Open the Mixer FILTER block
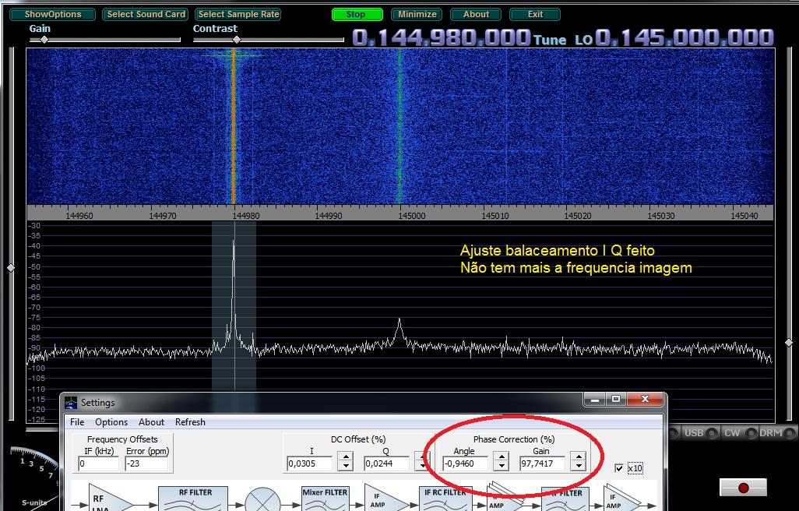799x511 pixels. point(325,499)
